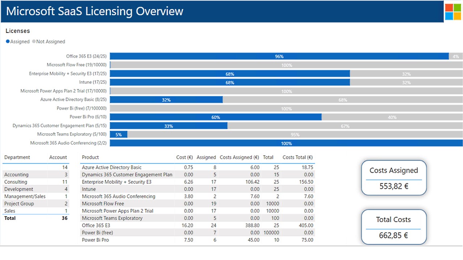Screen dimensions: 463x260
Task: Select Dynamics 365 Customer Engagement Plan product row
Action: click(197, 175)
